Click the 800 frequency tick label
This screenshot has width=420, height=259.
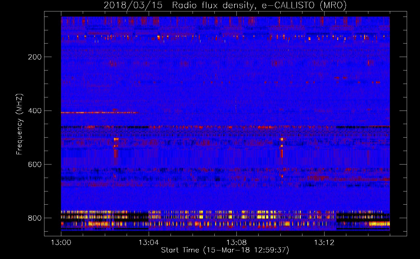(35, 218)
